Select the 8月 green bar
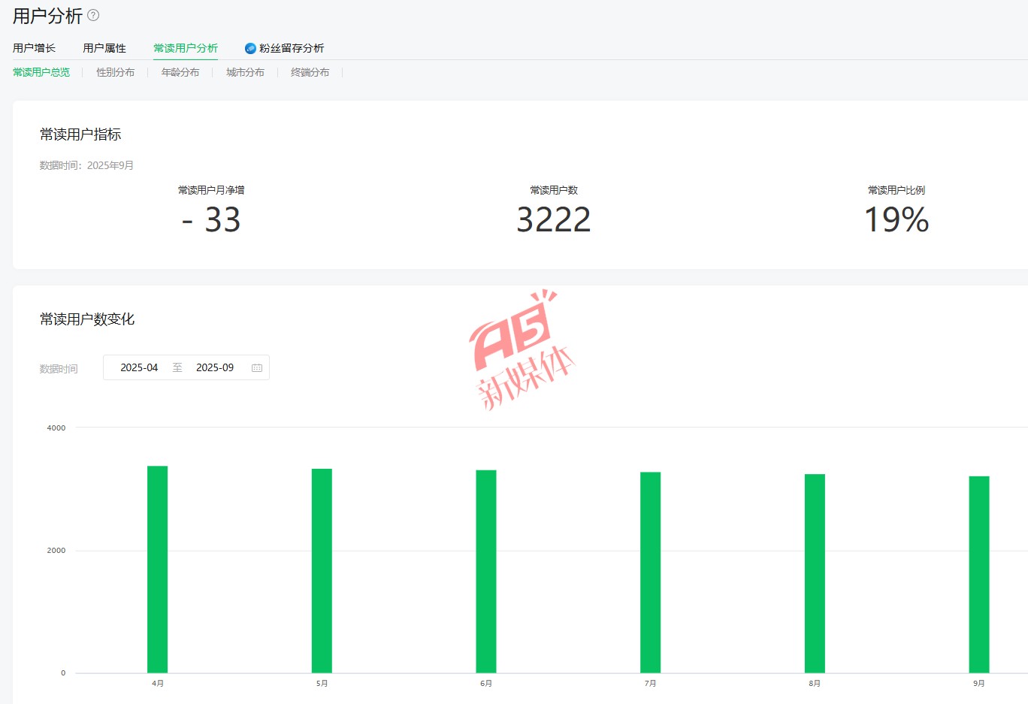The image size is (1028, 704). (x=815, y=573)
